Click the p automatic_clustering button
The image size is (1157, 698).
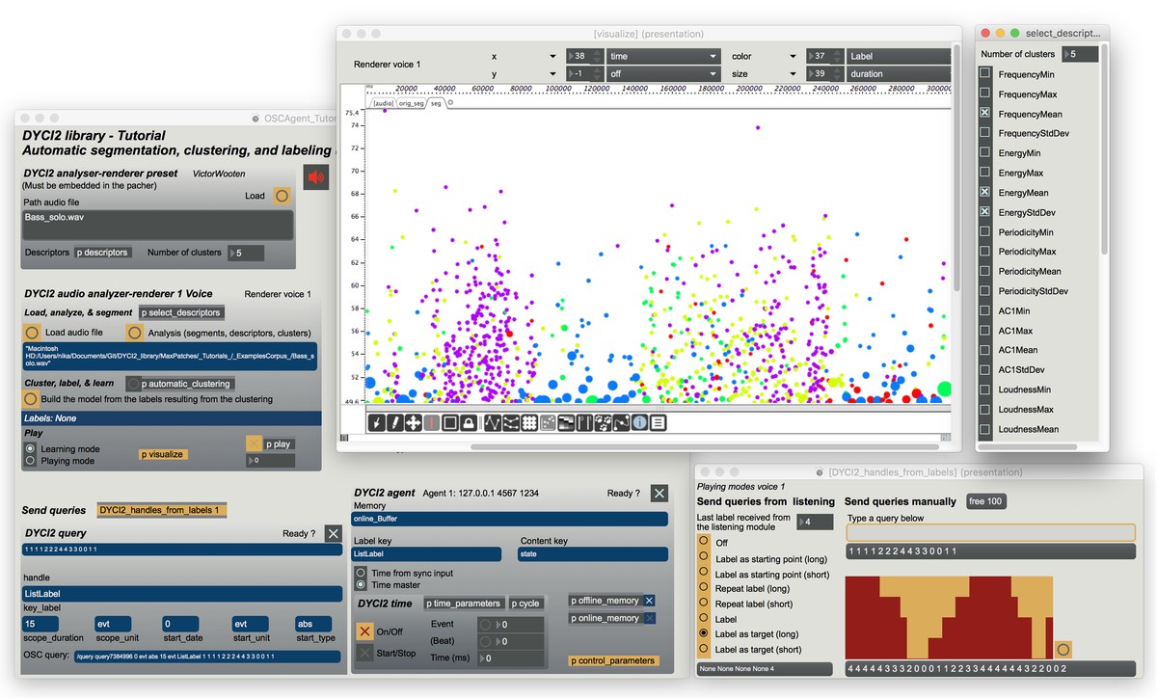185,384
